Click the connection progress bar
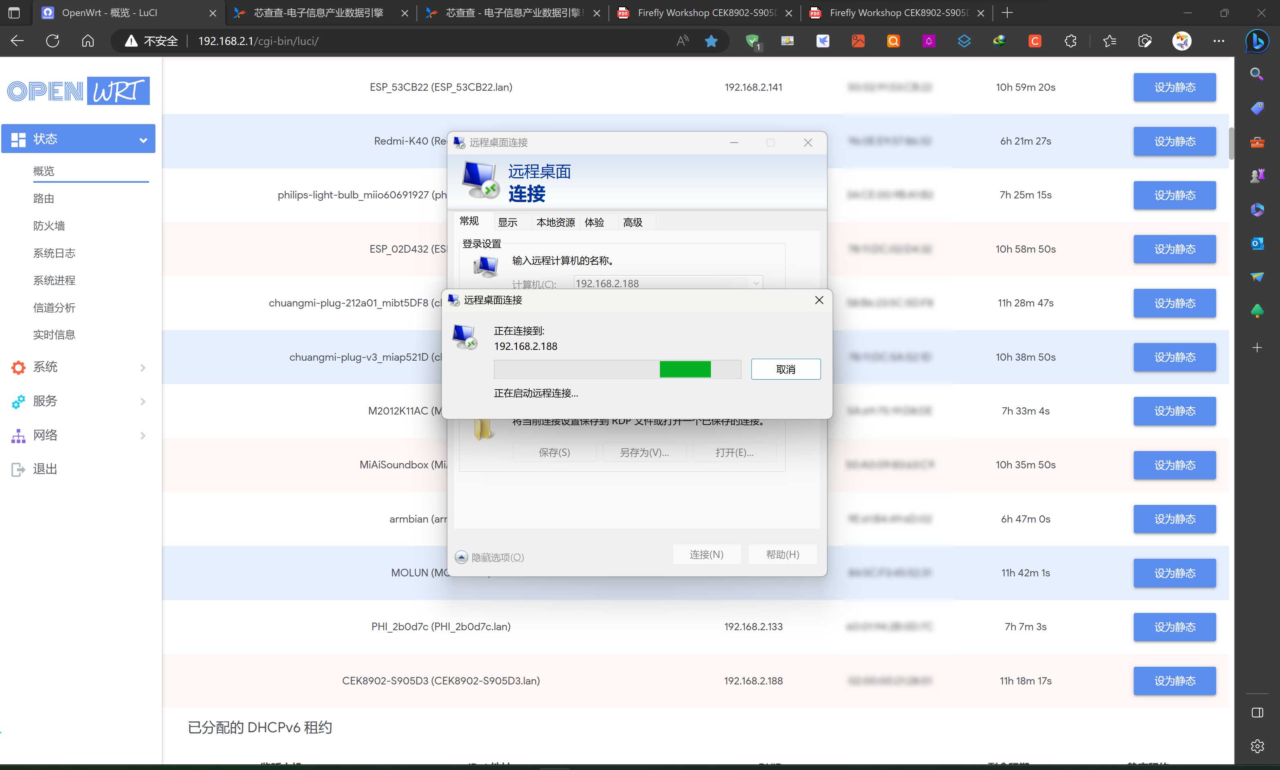1280x770 pixels. pos(617,369)
